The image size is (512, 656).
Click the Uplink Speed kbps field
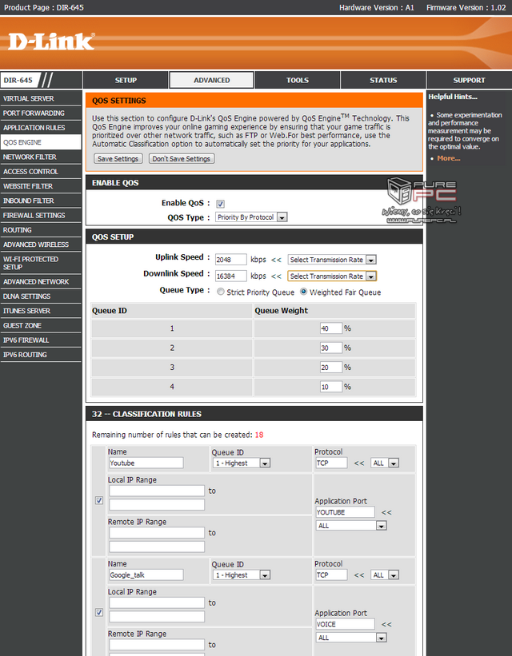[x=231, y=260]
